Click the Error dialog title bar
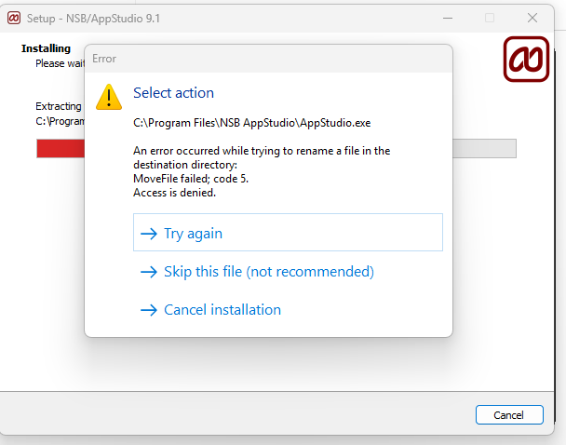Image resolution: width=566 pixels, height=445 pixels. coord(268,59)
